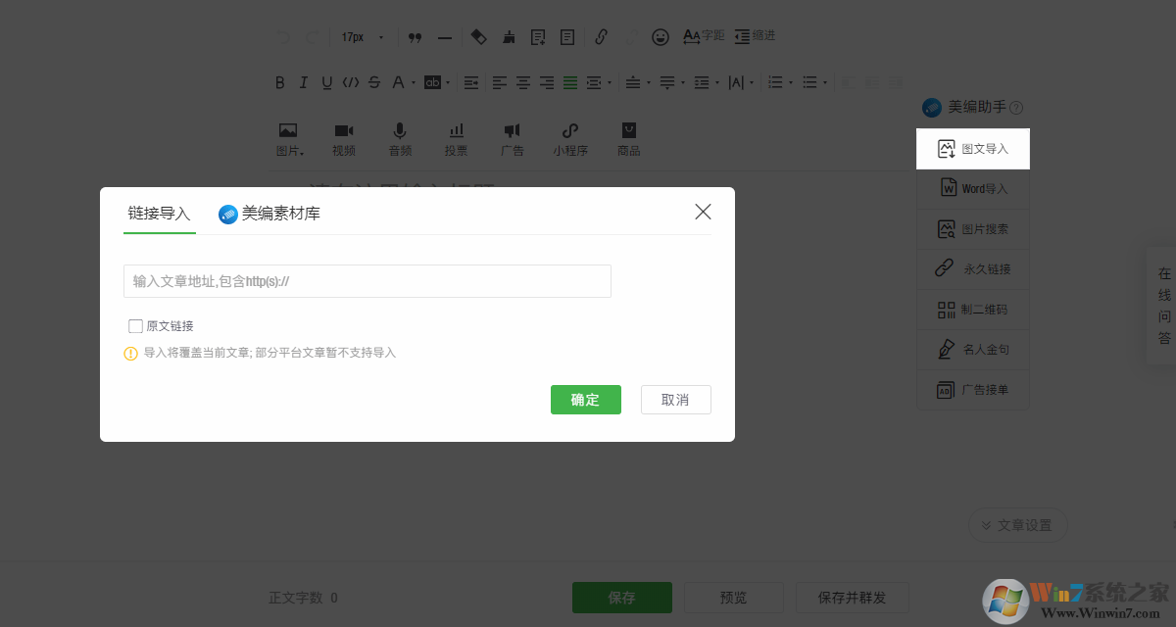Toggle underline formatting
This screenshot has width=1176, height=627.
click(x=326, y=82)
